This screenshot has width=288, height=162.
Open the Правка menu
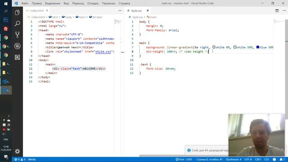pos(37,3)
